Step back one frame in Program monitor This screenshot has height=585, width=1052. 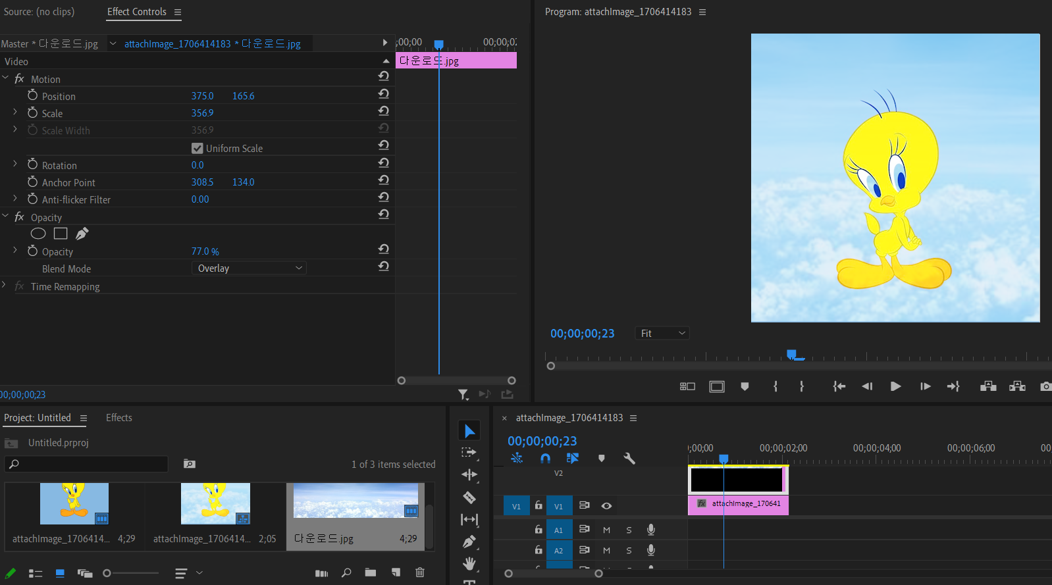click(x=867, y=386)
